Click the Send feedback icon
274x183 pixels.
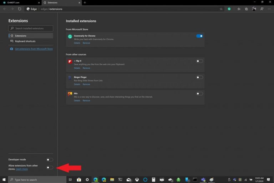[x=262, y=9]
